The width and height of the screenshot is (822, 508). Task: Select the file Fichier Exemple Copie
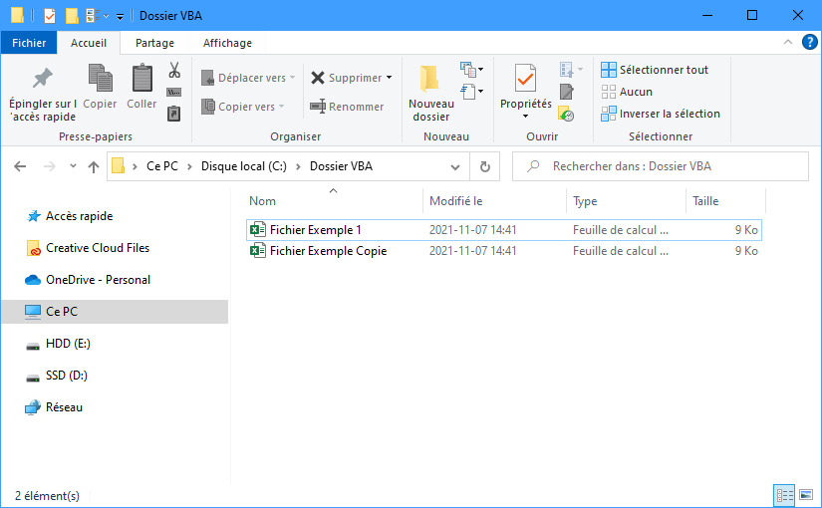pos(503,251)
